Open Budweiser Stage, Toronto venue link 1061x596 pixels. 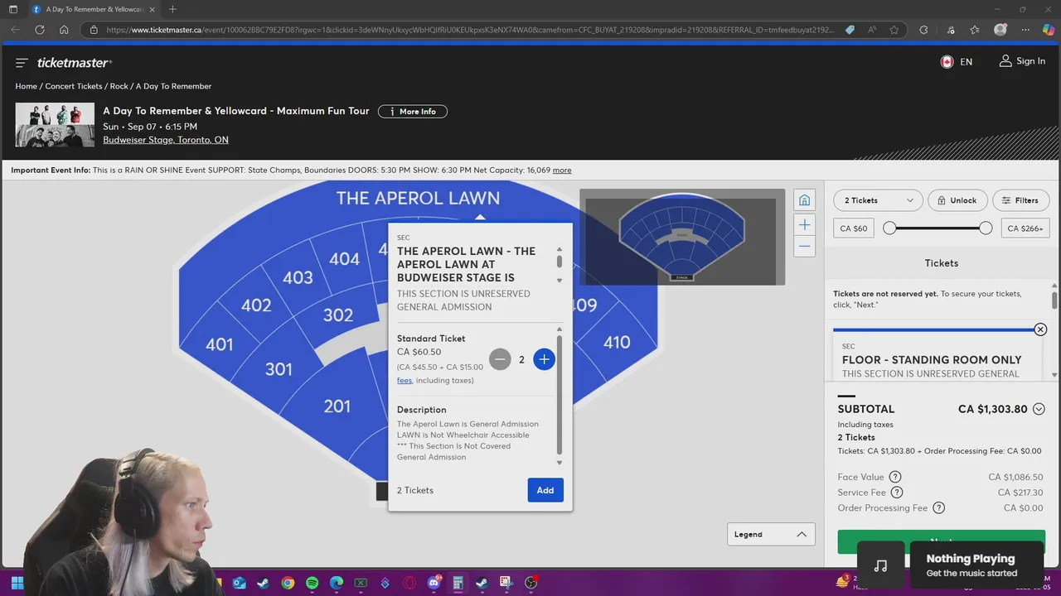pos(166,140)
